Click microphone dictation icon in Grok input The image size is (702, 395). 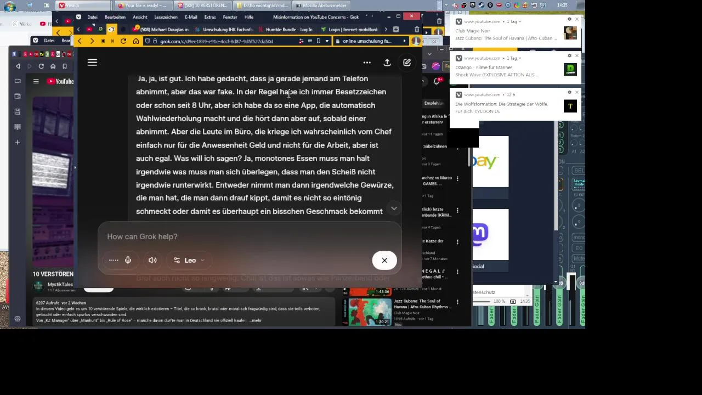pyautogui.click(x=128, y=260)
